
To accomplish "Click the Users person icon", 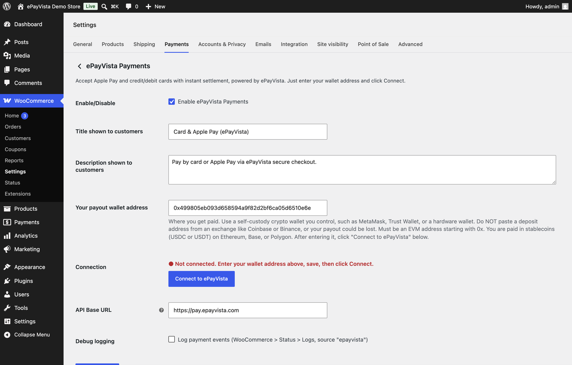I will point(7,294).
